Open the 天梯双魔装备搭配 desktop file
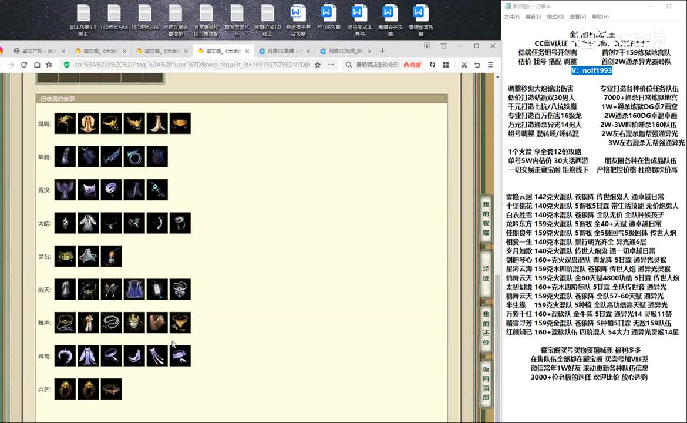 (175, 20)
